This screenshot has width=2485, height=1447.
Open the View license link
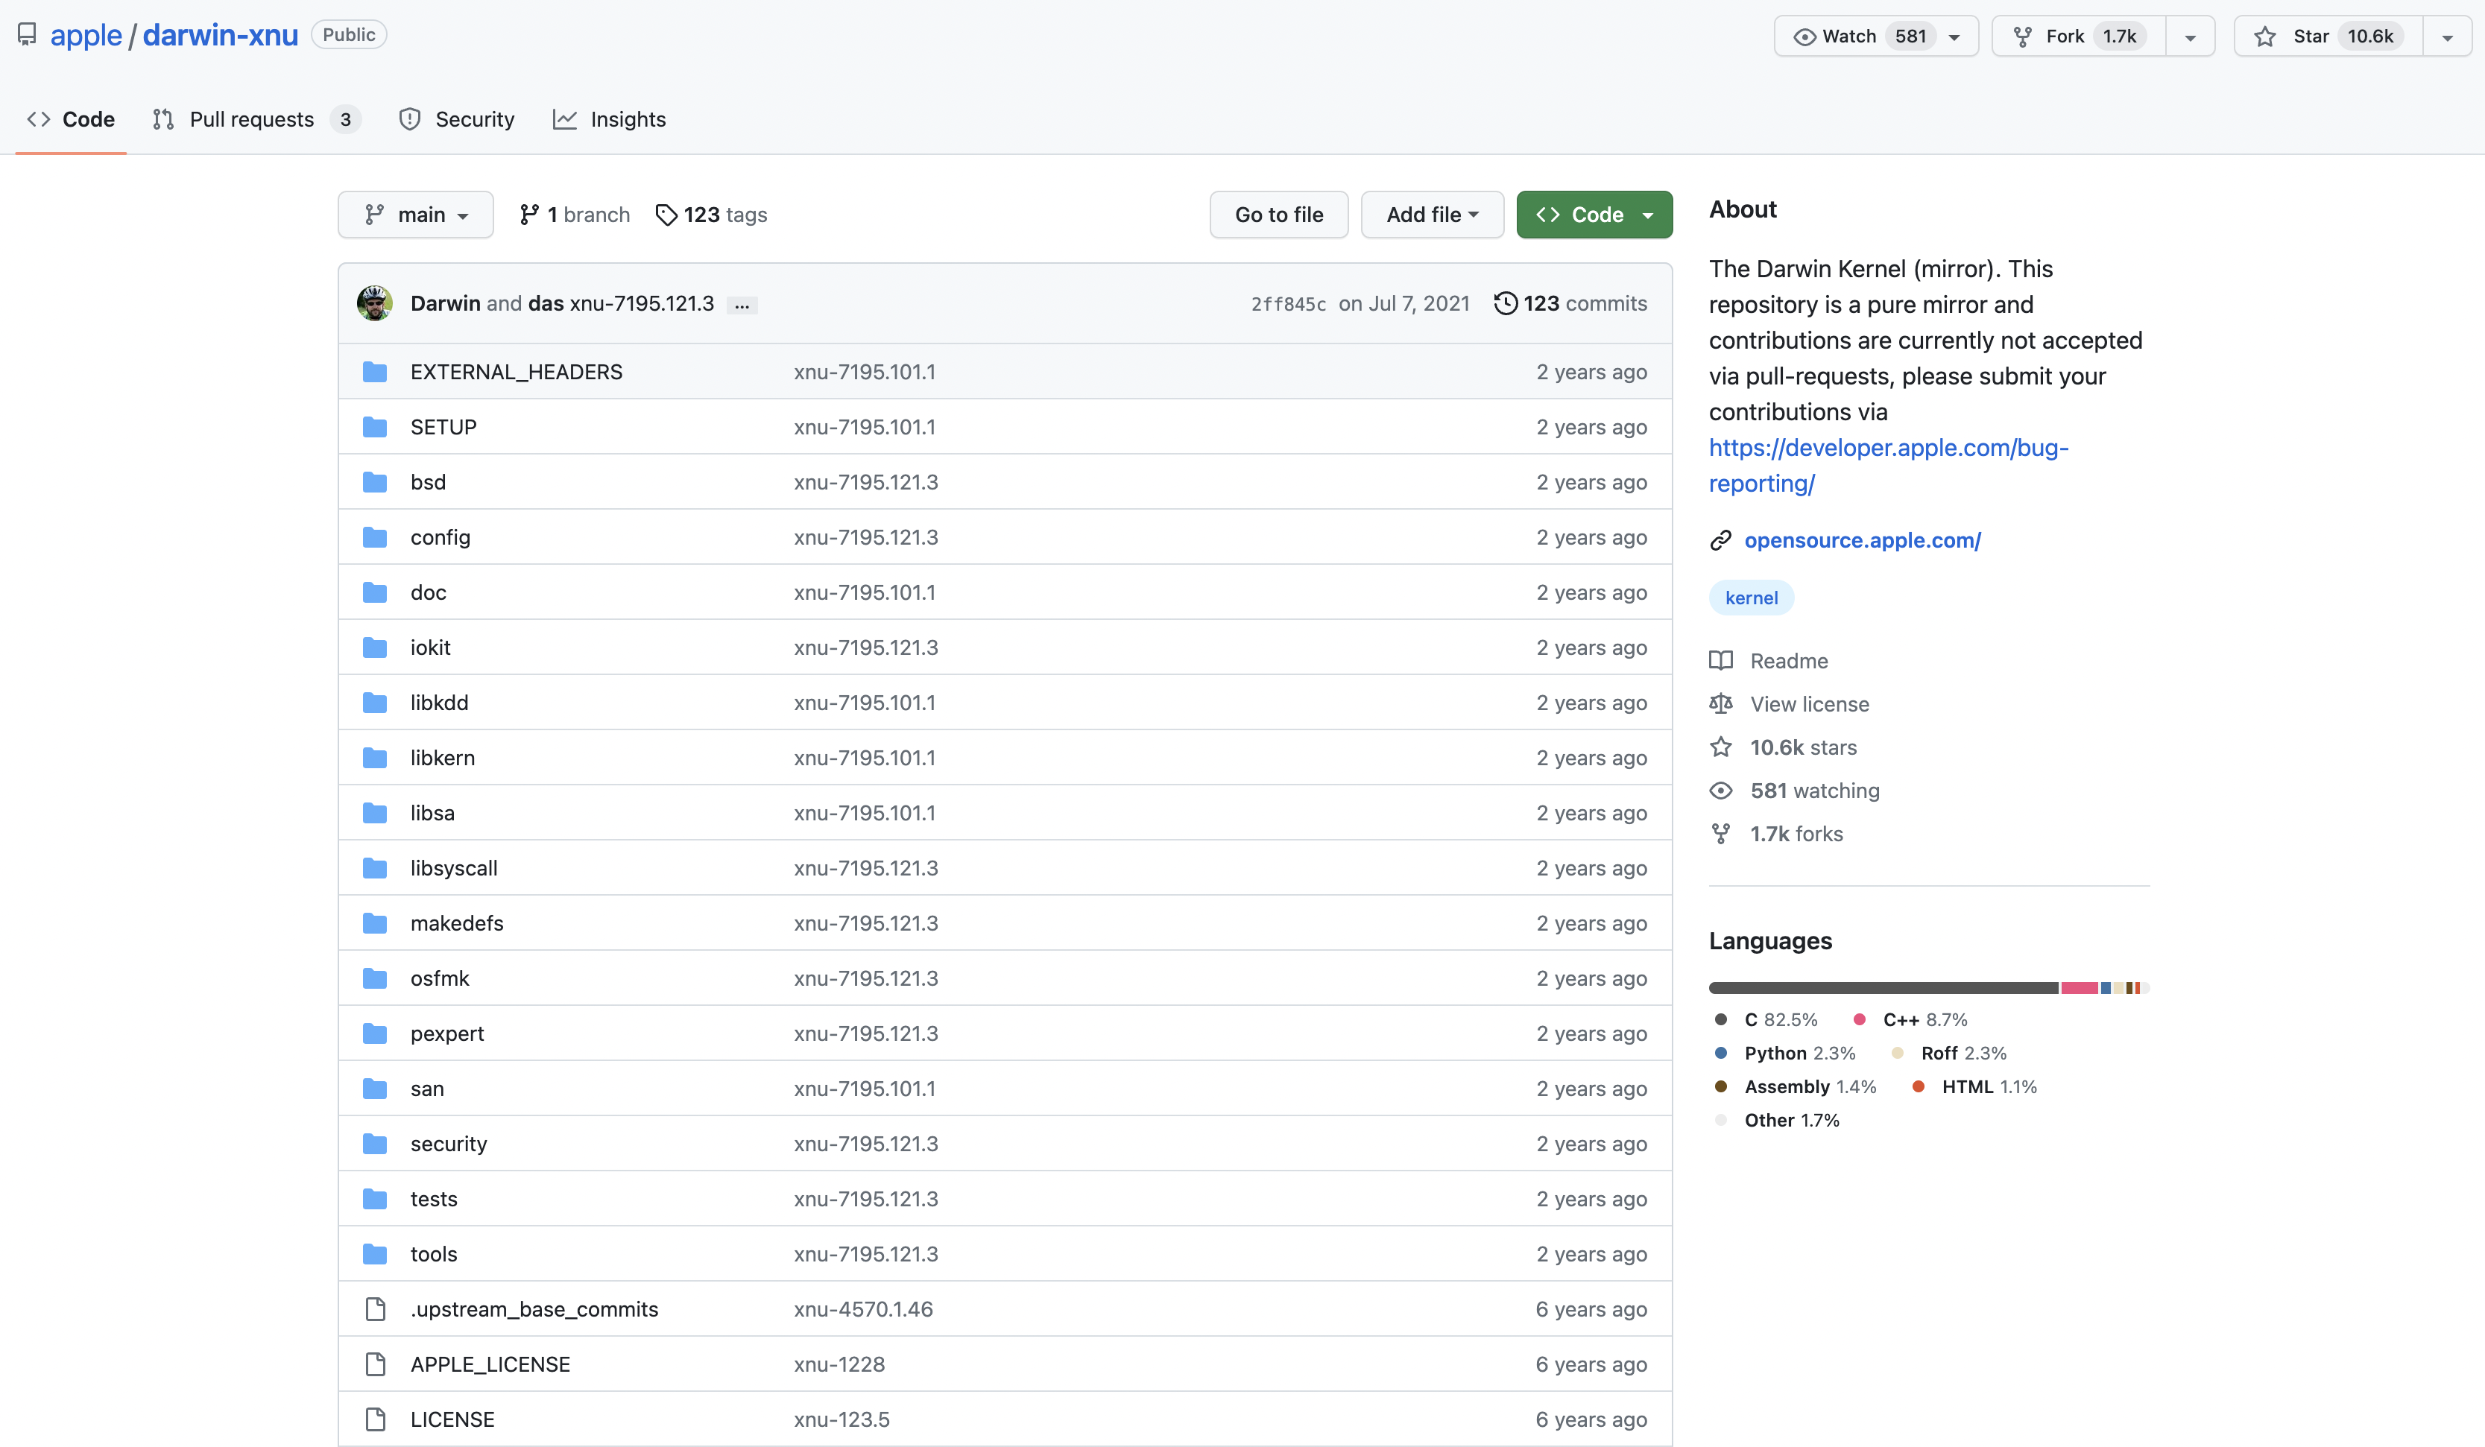click(x=1810, y=704)
